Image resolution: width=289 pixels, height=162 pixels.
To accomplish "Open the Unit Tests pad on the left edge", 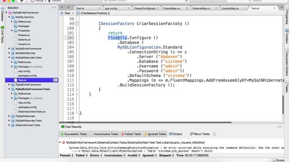I will pyautogui.click(x=2, y=35).
